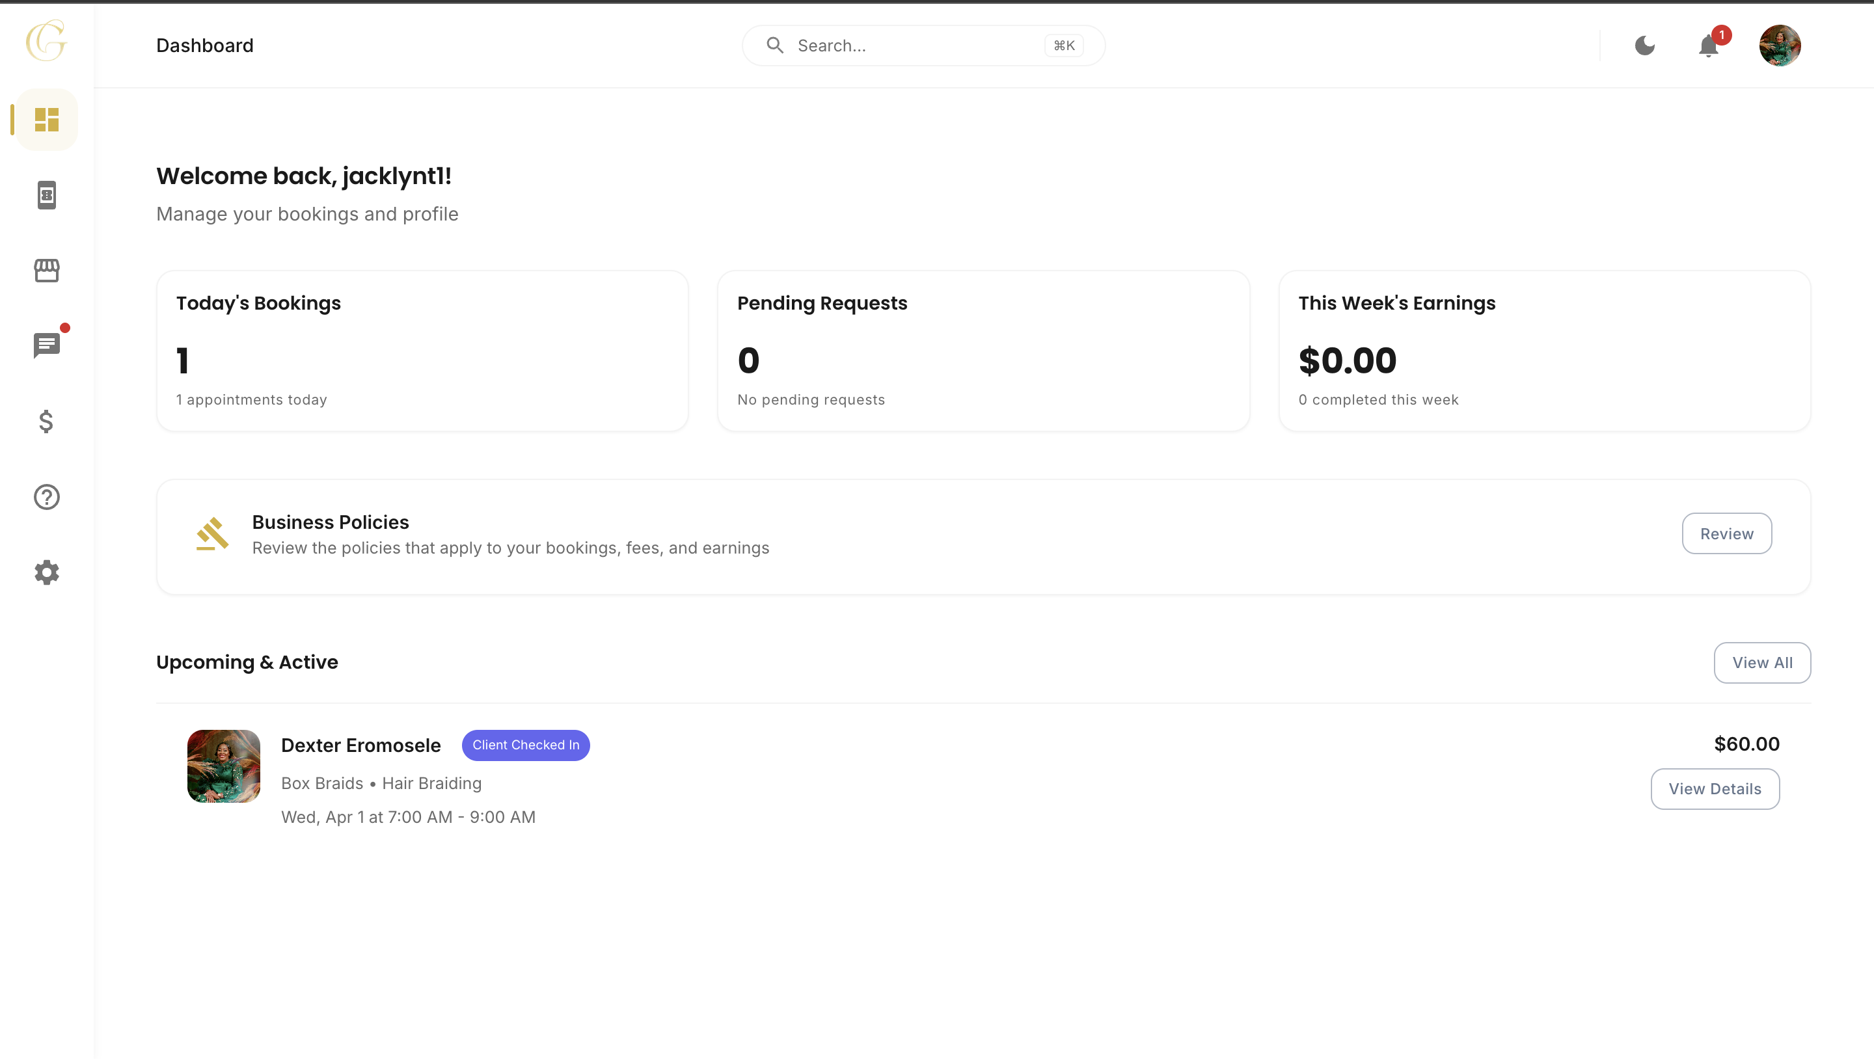Open the messages chat sidebar icon
This screenshot has height=1059, width=1874.
coord(47,345)
